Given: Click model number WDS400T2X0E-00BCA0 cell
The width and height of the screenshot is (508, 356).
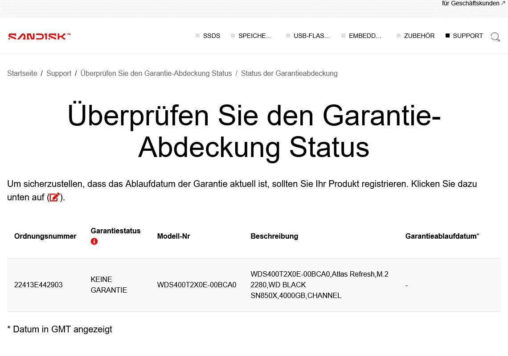Looking at the screenshot, I should click(197, 285).
